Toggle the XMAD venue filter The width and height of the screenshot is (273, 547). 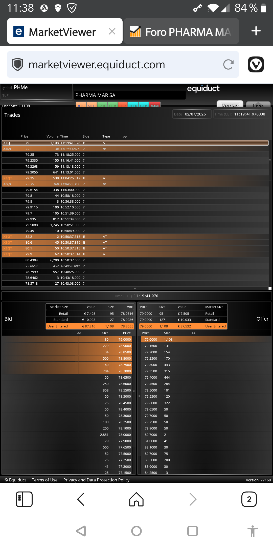pyautogui.click(x=155, y=105)
